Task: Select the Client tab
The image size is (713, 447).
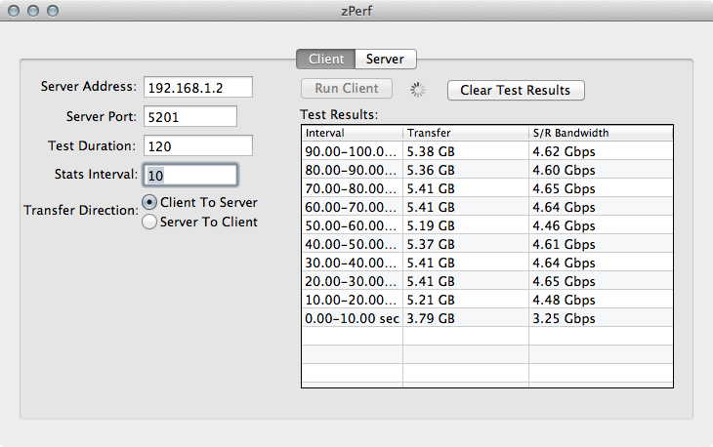Action: tap(325, 59)
